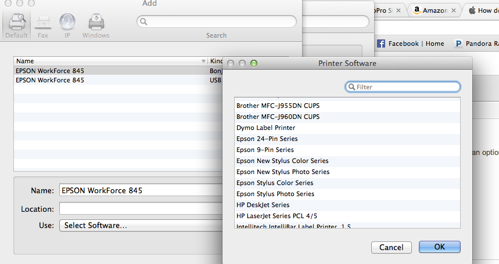Choose Brother MFC-J955DN CUPS

347,106
